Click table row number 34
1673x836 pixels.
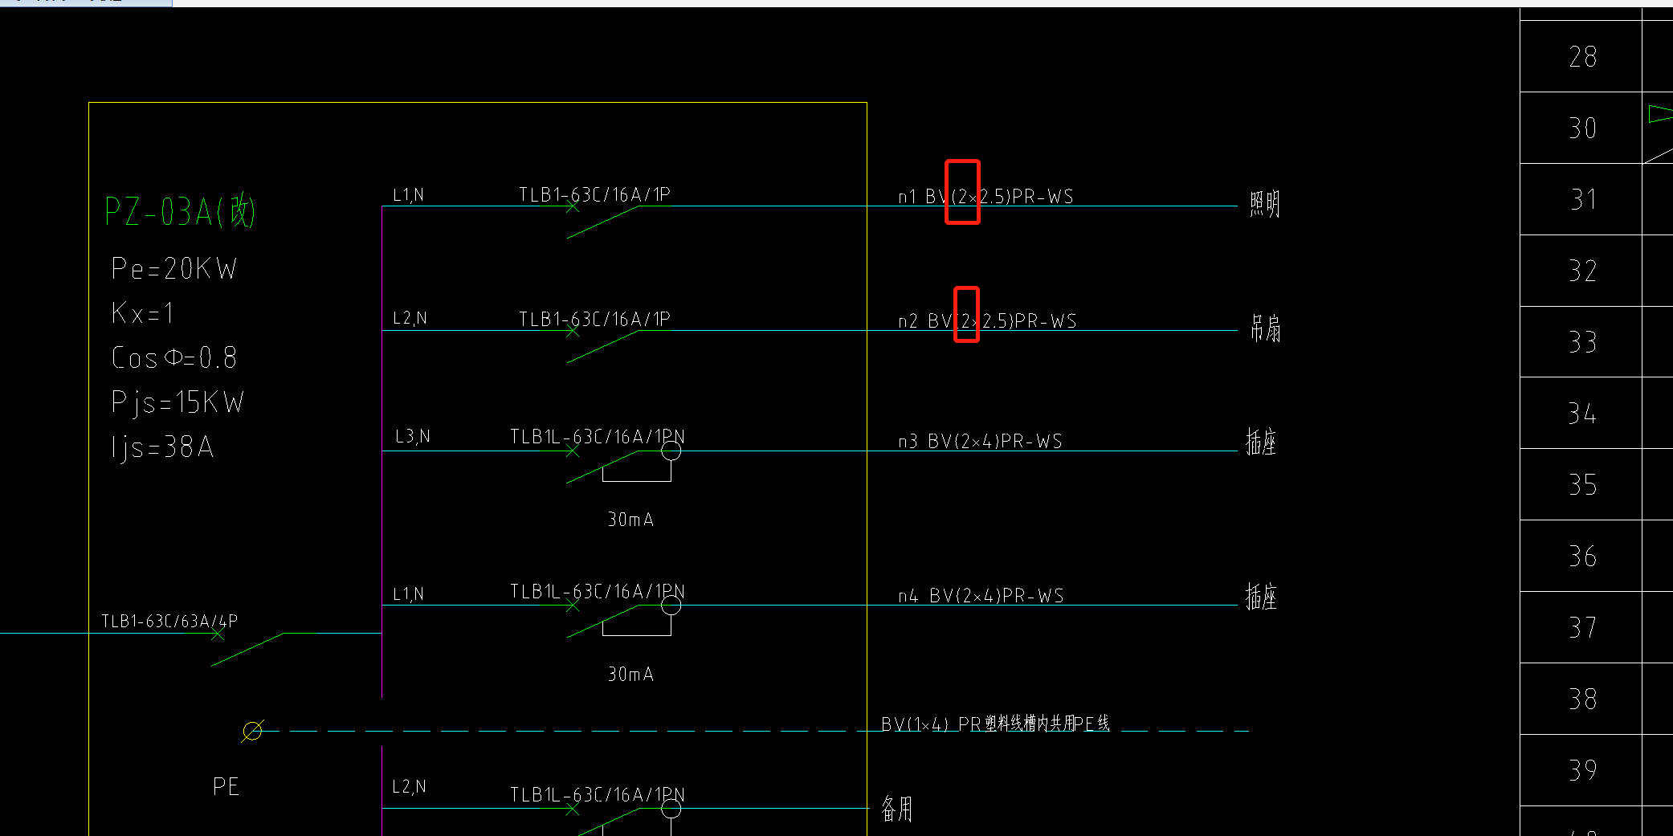coord(1582,414)
